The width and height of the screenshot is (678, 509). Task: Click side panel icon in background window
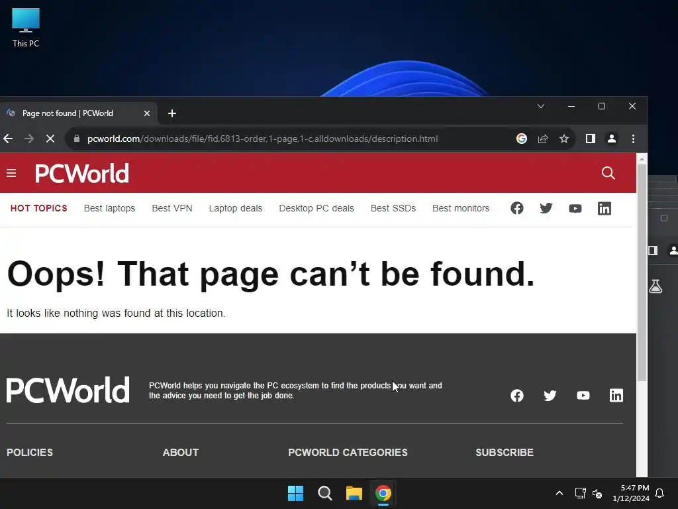[653, 250]
